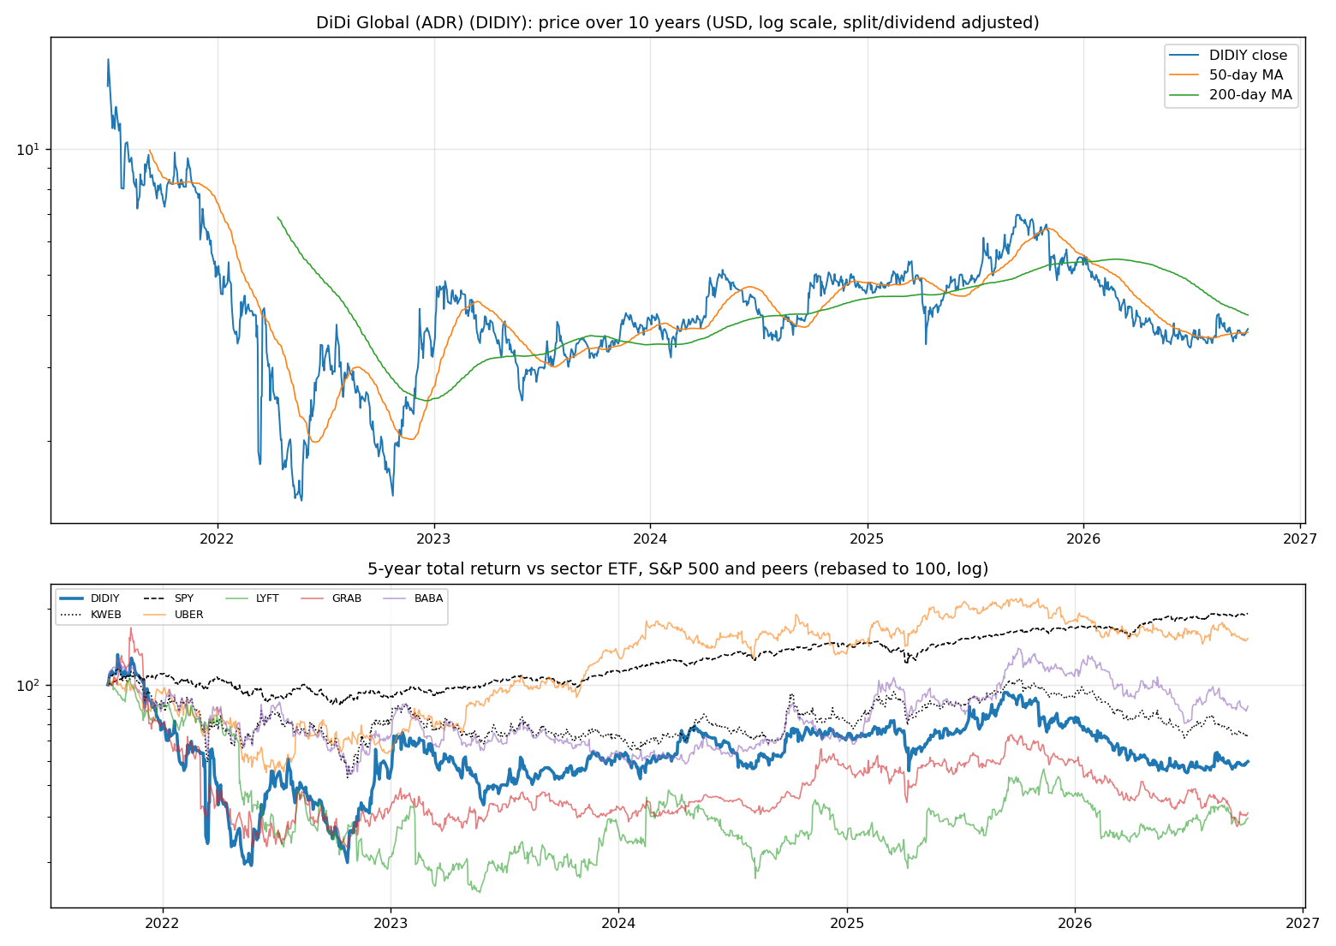
Task: Click LYFT label in lower legend
Action: click(x=267, y=598)
